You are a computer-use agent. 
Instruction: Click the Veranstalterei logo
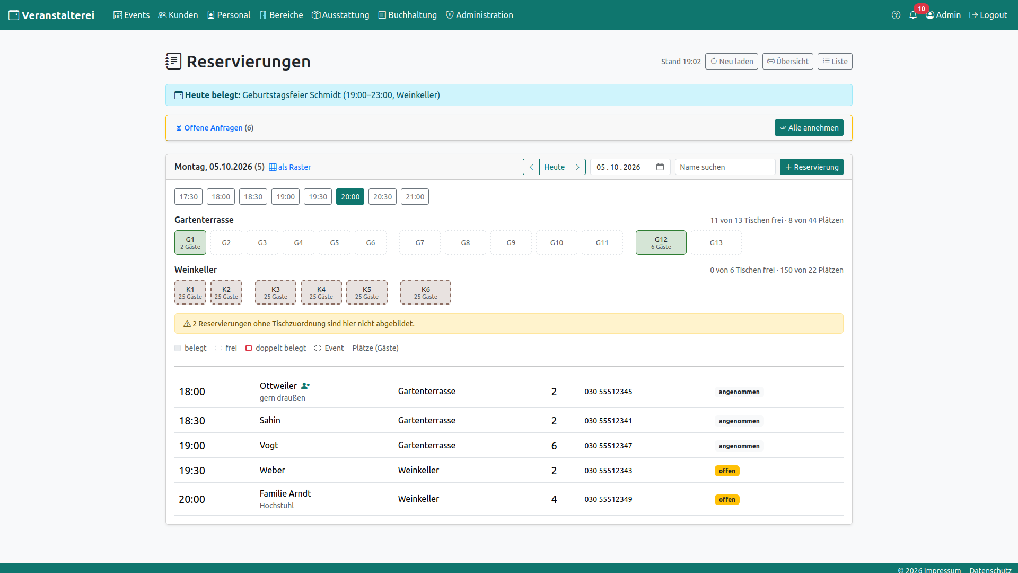pos(51,15)
